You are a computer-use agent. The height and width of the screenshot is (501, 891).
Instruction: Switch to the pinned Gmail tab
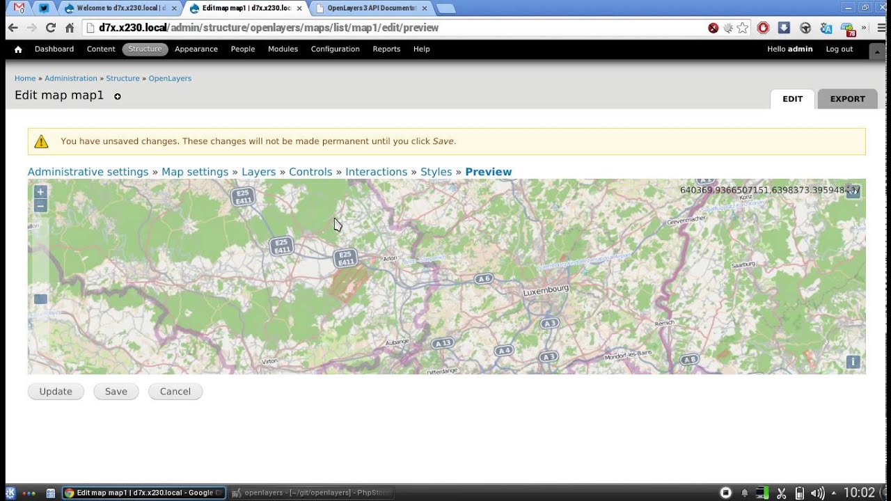coord(19,8)
